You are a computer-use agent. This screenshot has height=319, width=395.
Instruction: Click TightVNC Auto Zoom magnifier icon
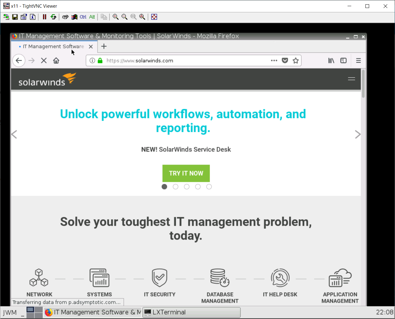click(x=142, y=17)
